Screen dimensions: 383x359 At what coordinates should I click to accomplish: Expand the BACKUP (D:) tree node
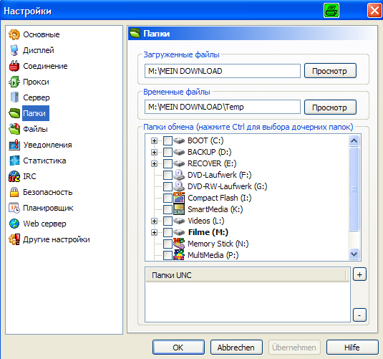(154, 152)
